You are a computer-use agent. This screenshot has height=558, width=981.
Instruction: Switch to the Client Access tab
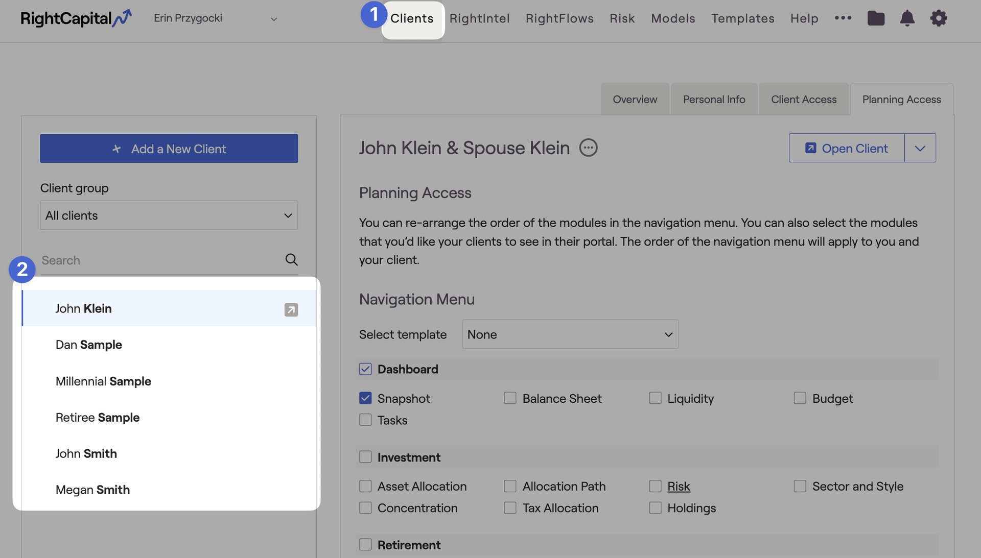pyautogui.click(x=804, y=99)
